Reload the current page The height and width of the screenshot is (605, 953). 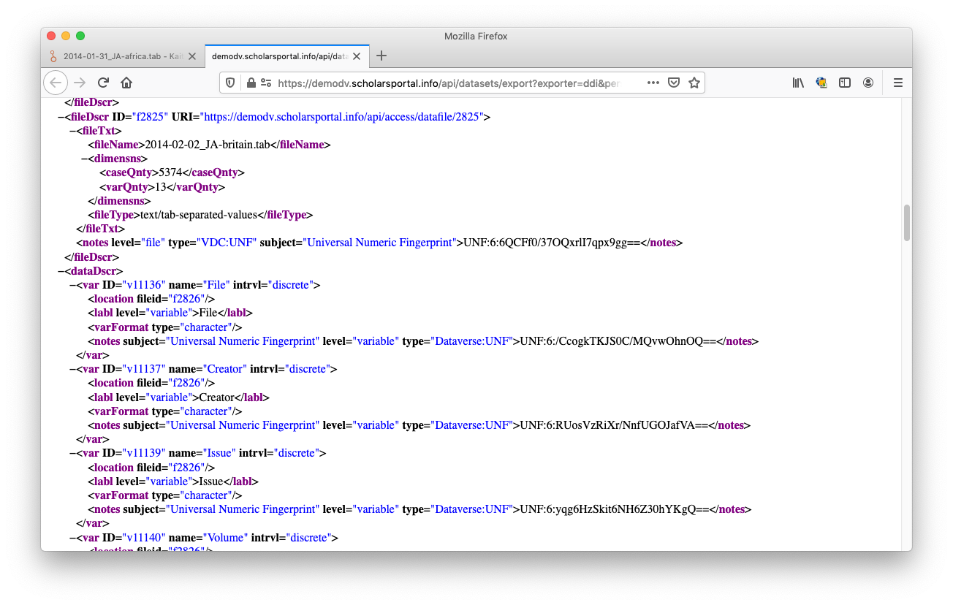pyautogui.click(x=103, y=83)
